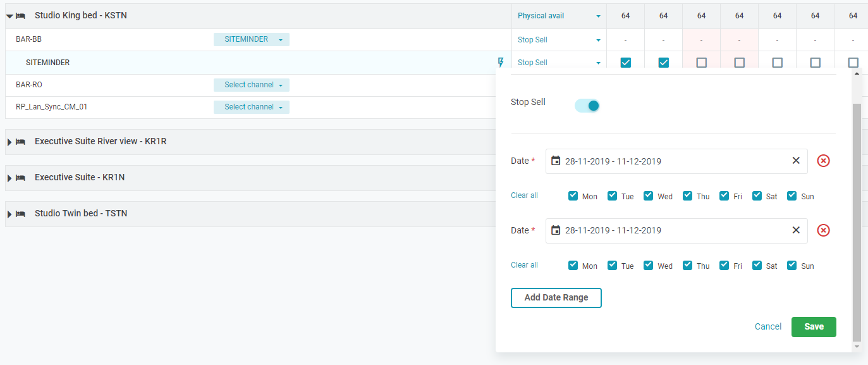Click the first Clear all link
The height and width of the screenshot is (365, 868).
[x=524, y=195]
